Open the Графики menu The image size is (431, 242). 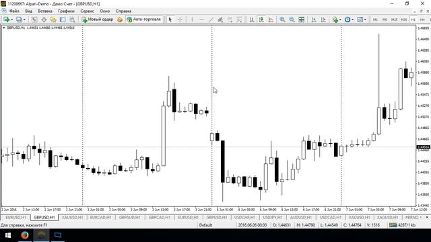click(66, 11)
